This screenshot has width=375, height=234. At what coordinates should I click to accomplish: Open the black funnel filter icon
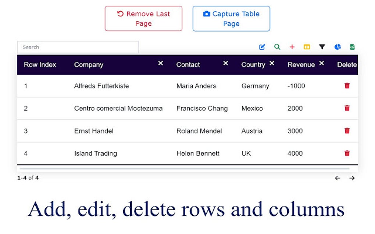(x=322, y=47)
